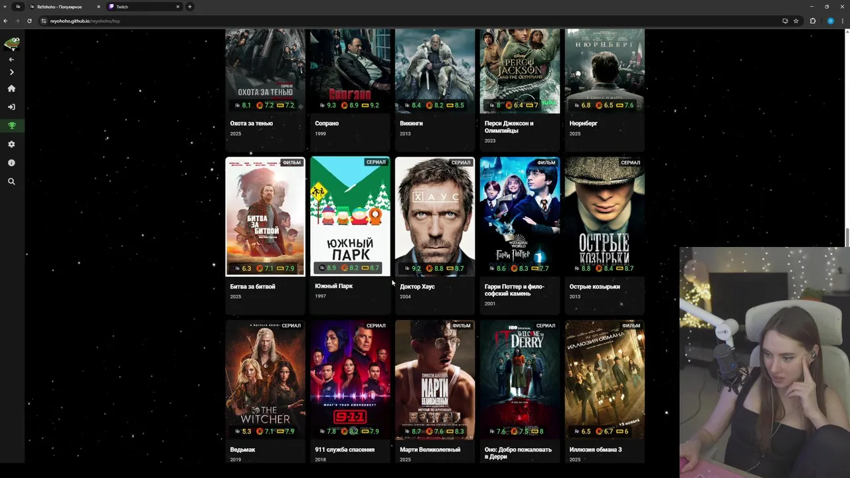
Task: Open the info icon in the sidebar
Action: point(11,163)
